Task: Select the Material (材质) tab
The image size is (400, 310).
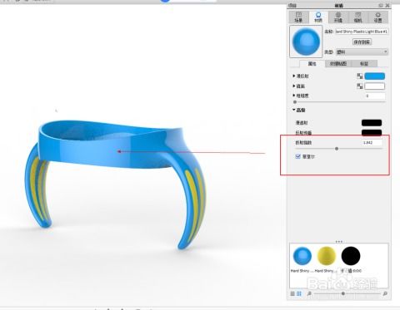Action: point(318,17)
